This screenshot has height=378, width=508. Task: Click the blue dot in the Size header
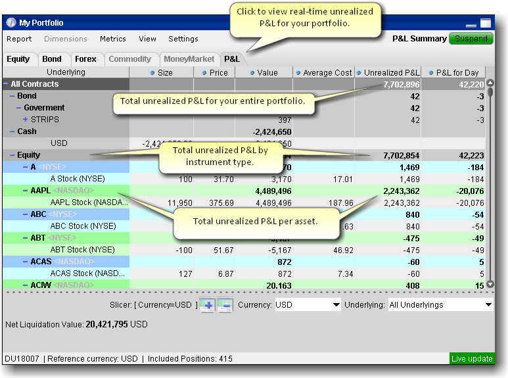(x=152, y=73)
